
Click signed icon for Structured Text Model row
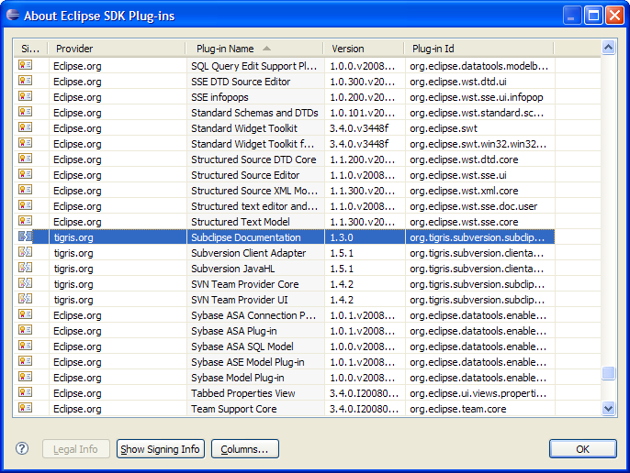pos(26,221)
